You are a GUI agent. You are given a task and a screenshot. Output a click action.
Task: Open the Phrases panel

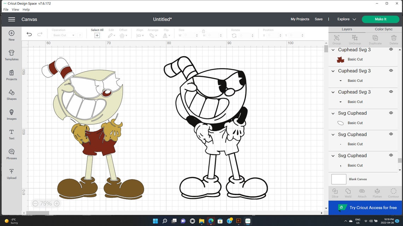point(11,154)
